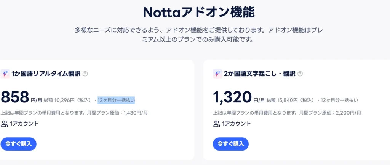The image size is (390, 165).
Task: Click the note mentioning 2,200円/月
Action: pyautogui.click(x=287, y=113)
